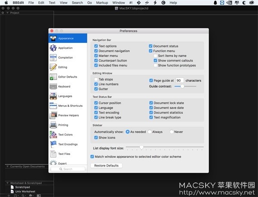Viewport: 258px width, 197px height.
Task: Open the Edit menu
Action: tap(41, 3)
